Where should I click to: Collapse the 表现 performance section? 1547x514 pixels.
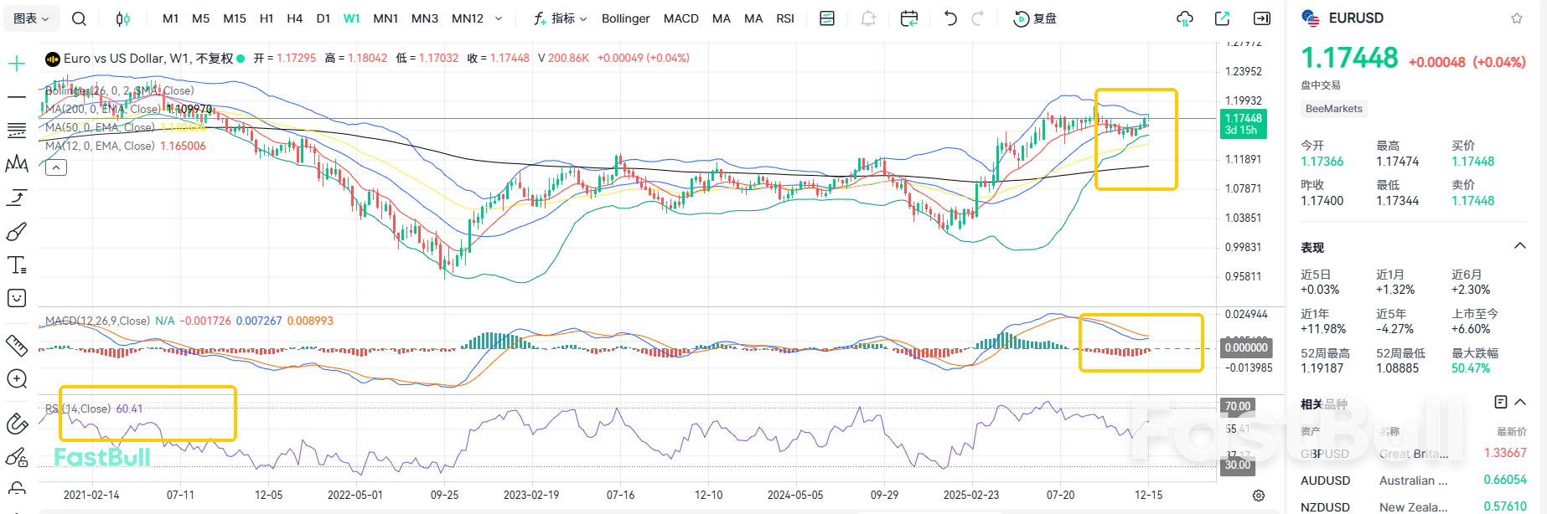point(1519,246)
